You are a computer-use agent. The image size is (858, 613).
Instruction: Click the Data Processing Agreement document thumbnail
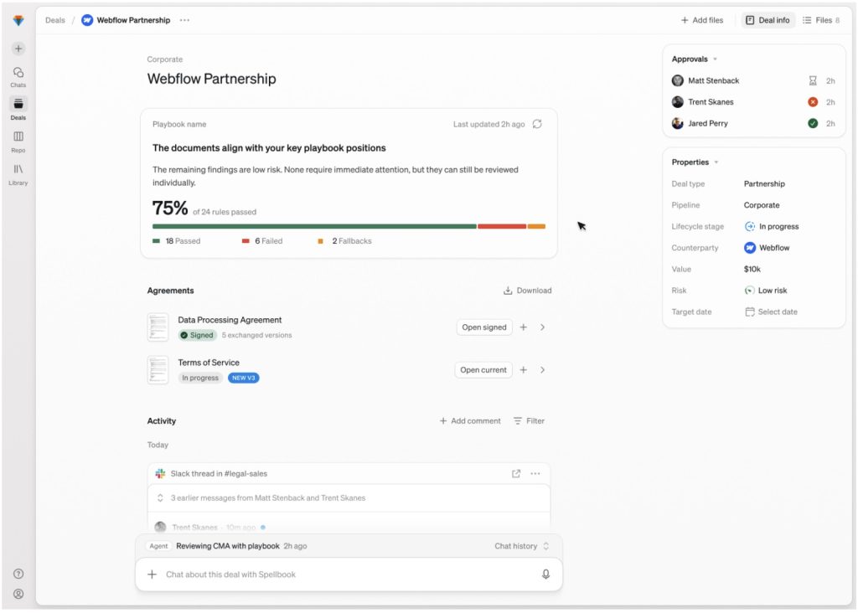click(158, 327)
